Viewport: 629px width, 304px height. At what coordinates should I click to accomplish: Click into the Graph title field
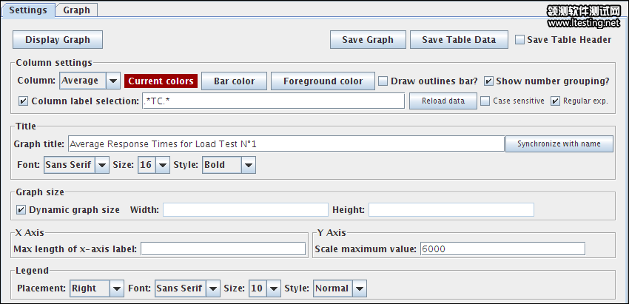[x=286, y=144]
